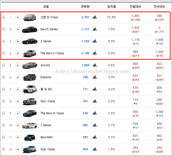Image resolution: width=172 pixels, height=156 pixels.
Task: Click the GLE-Class model name
Action: tap(48, 149)
